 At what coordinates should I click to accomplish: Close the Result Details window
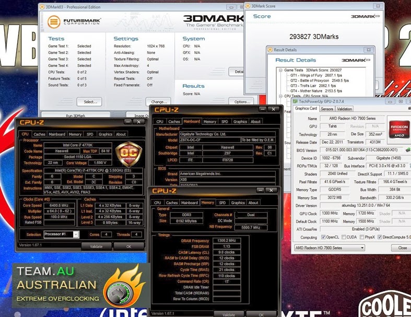coord(369,50)
